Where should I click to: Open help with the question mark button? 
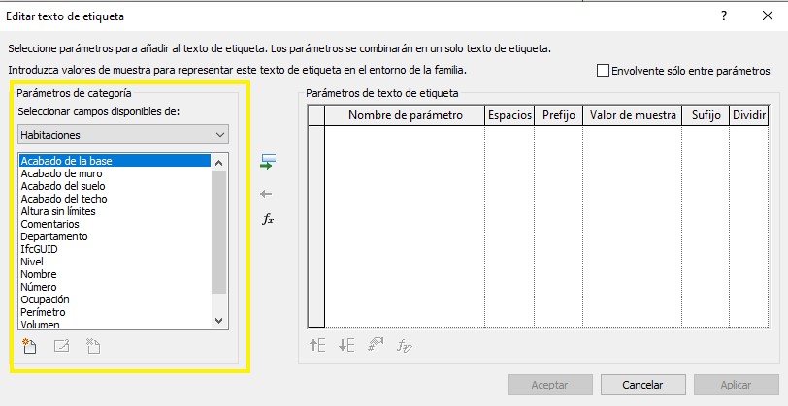pos(723,16)
